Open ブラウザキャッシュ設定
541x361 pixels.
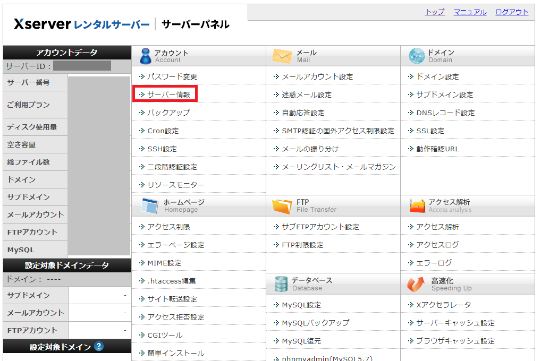pos(455,341)
